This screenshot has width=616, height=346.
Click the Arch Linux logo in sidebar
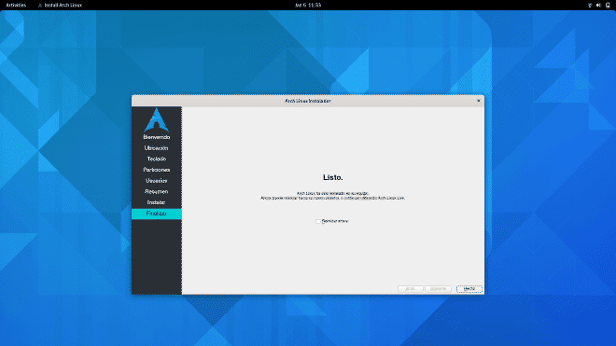pyautogui.click(x=157, y=119)
